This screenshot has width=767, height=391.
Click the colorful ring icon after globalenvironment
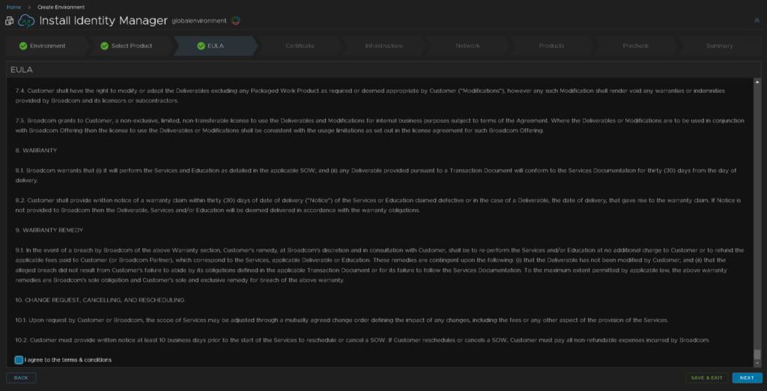pos(236,20)
